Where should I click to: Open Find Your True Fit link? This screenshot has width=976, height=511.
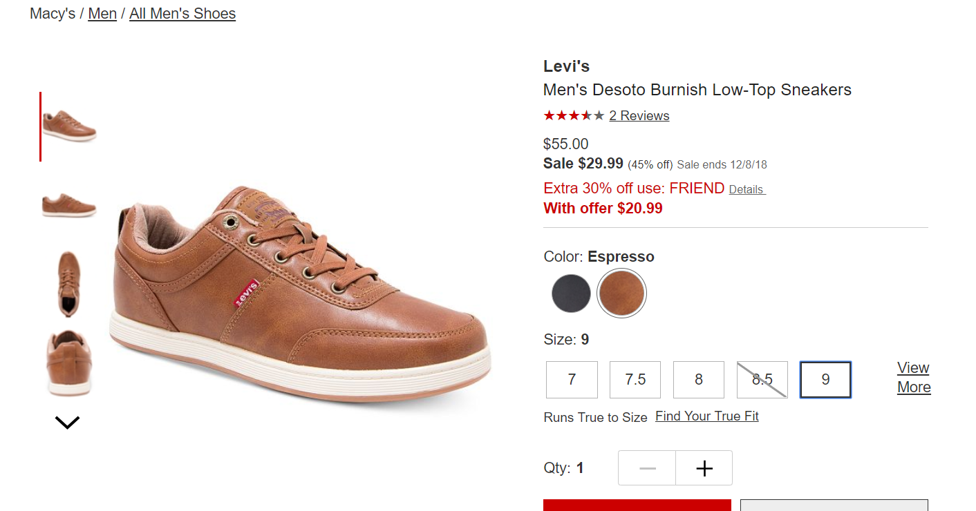[707, 416]
